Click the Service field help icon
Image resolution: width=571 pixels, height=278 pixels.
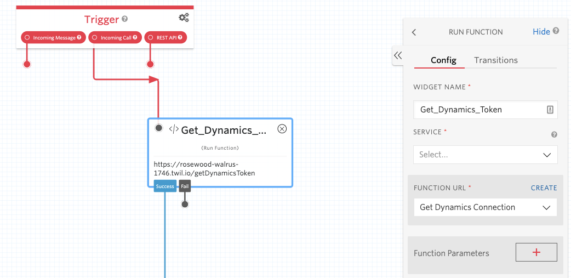coord(554,134)
